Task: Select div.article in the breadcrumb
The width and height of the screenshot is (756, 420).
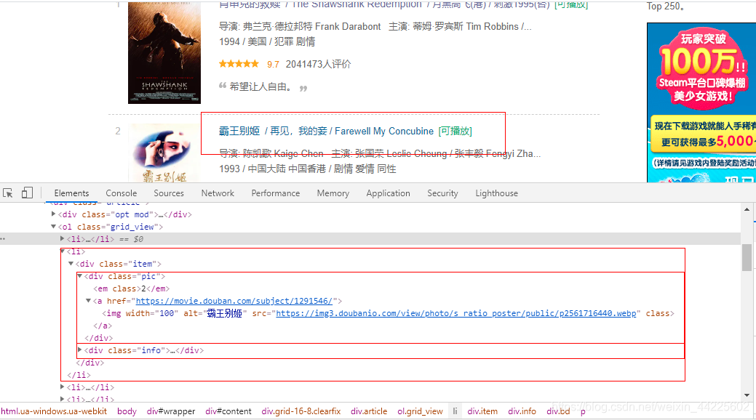Action: coord(369,411)
